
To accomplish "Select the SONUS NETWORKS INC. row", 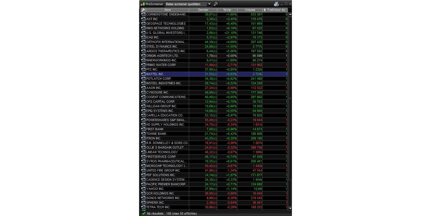I will coord(214,198).
